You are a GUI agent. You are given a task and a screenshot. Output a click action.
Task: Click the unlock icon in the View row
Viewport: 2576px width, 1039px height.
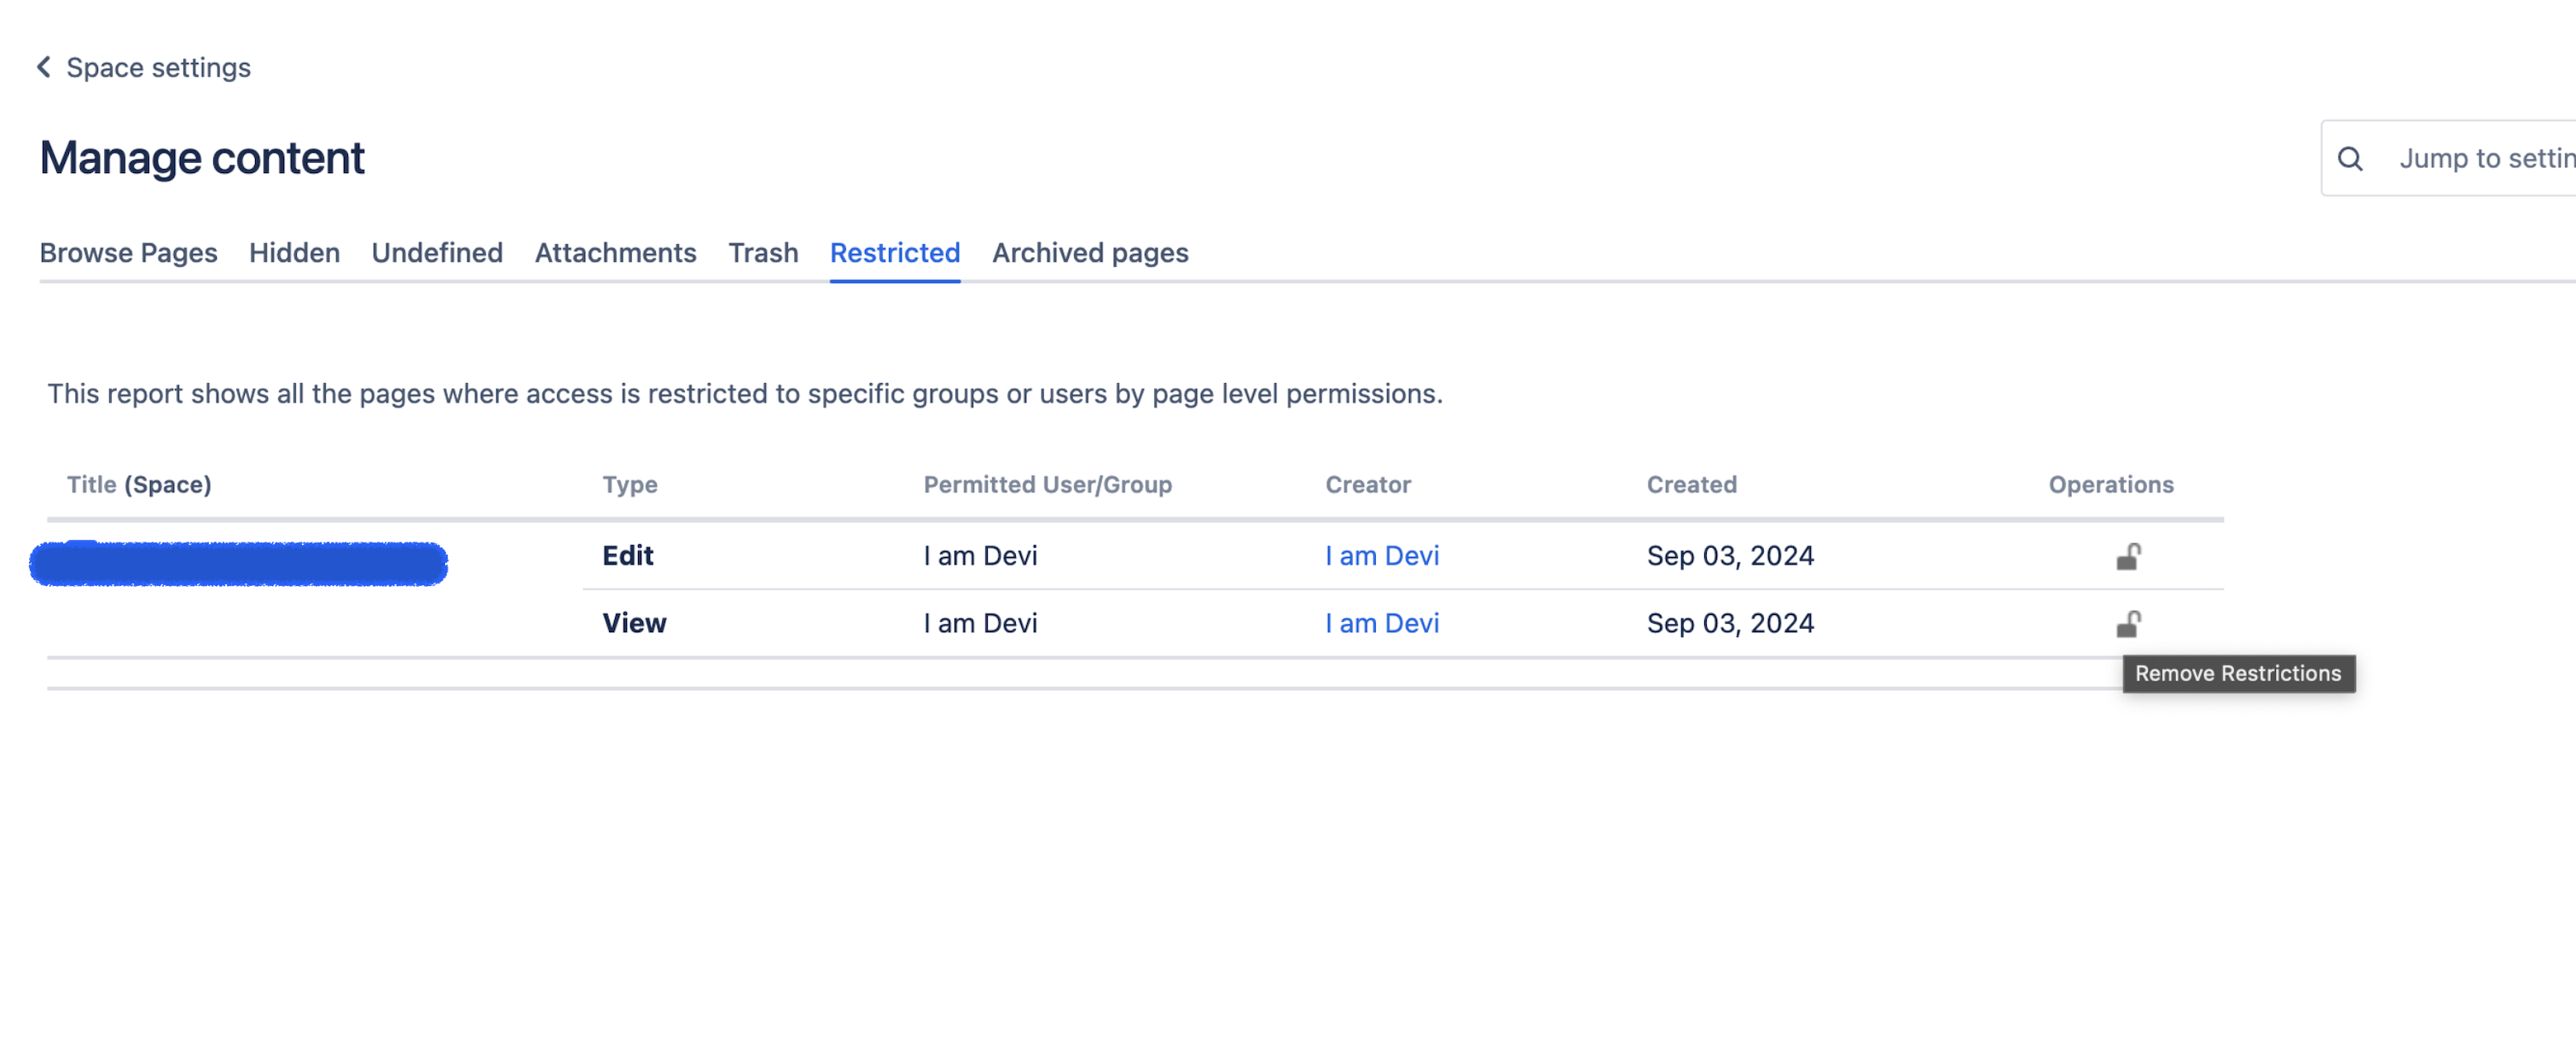click(2128, 624)
